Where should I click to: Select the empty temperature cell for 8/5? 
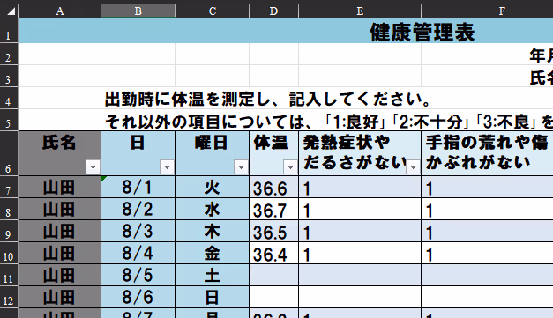pos(274,275)
